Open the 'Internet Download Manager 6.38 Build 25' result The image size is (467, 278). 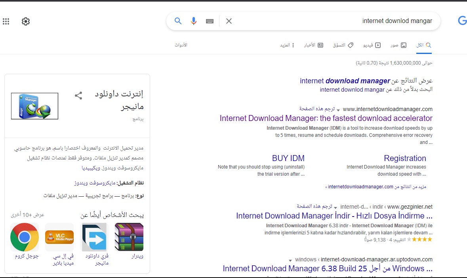[328, 268]
